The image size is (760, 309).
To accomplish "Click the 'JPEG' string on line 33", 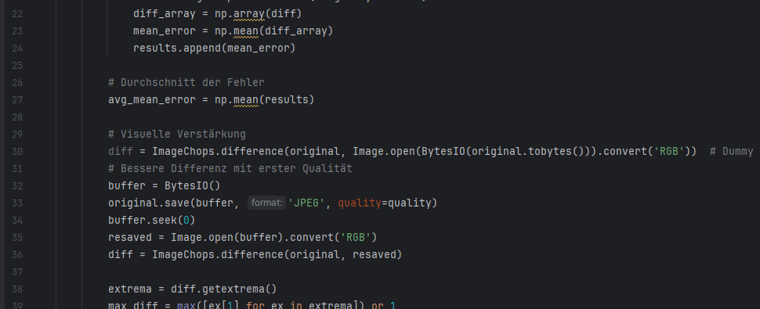I will 306,203.
